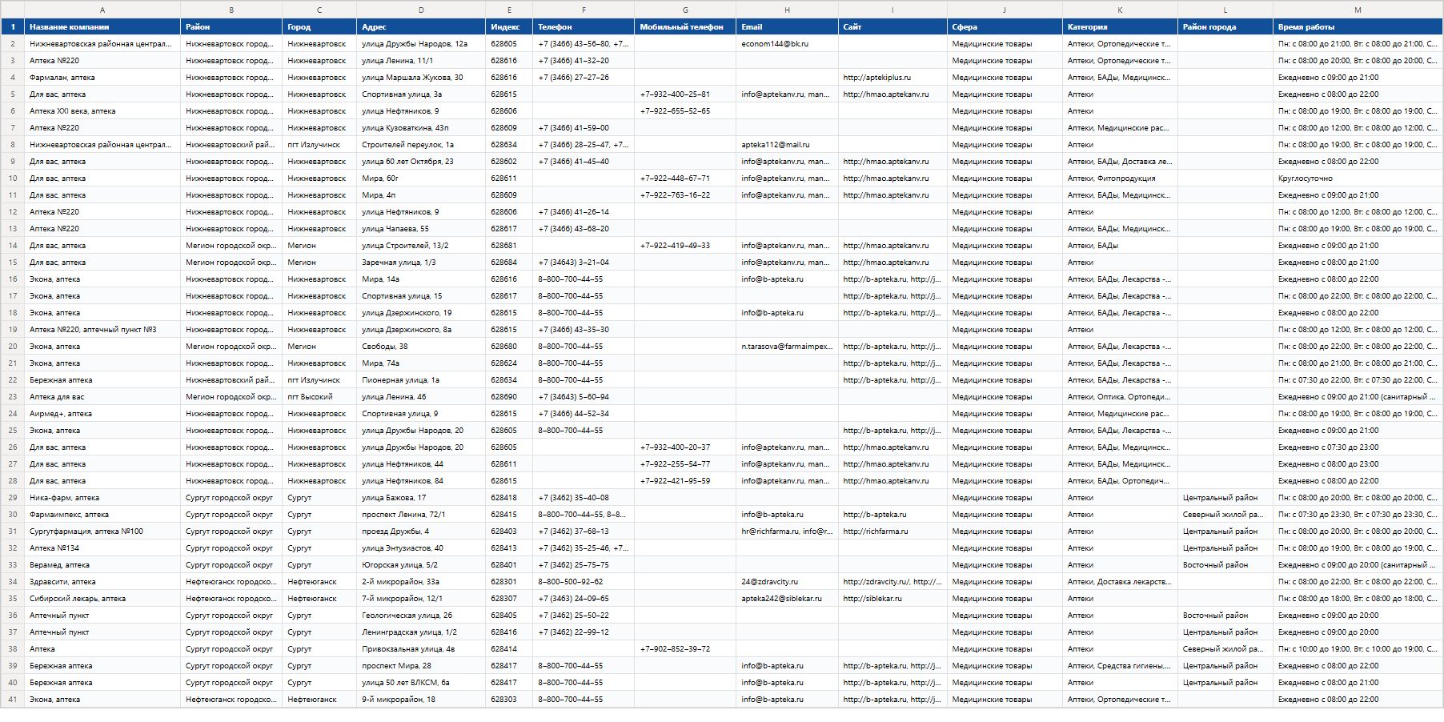Select the 'Геологическая улица, 26' cell
This screenshot has width=1444, height=722.
[421, 616]
